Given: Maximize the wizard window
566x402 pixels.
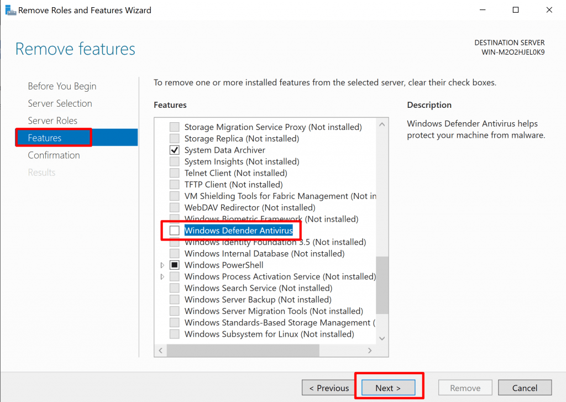Looking at the screenshot, I should [516, 10].
